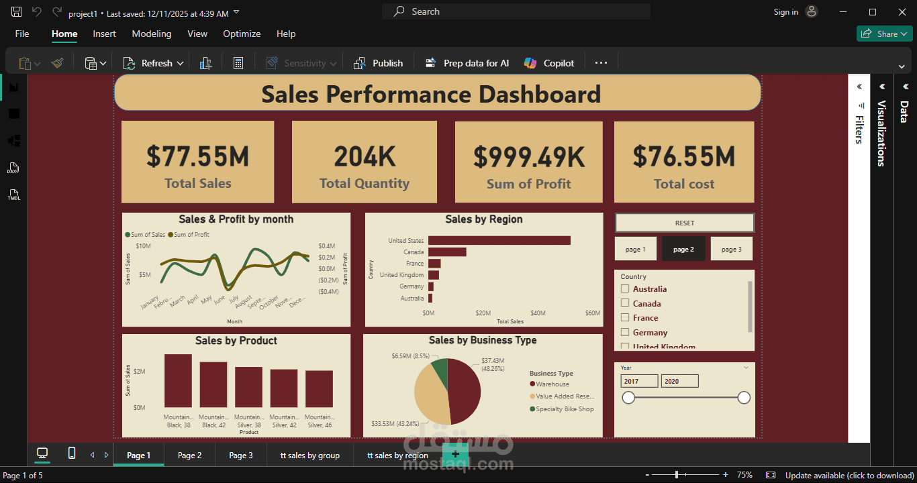Switch to Model view using sidebar icon

pyautogui.click(x=13, y=140)
